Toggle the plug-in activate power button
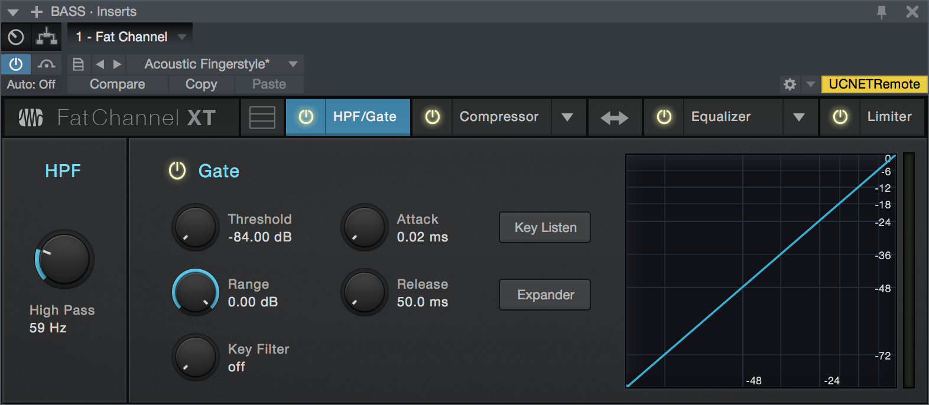The height and width of the screenshot is (405, 929). coord(16,64)
